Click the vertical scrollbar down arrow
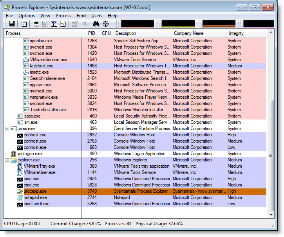Image resolution: width=284 pixels, height=237 pixels. pos(271,215)
